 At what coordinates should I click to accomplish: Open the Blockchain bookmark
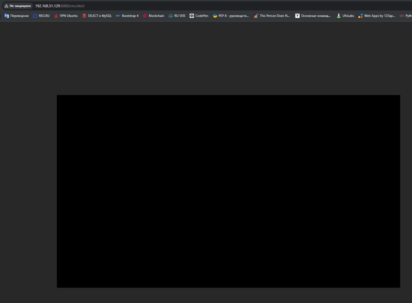tap(154, 16)
